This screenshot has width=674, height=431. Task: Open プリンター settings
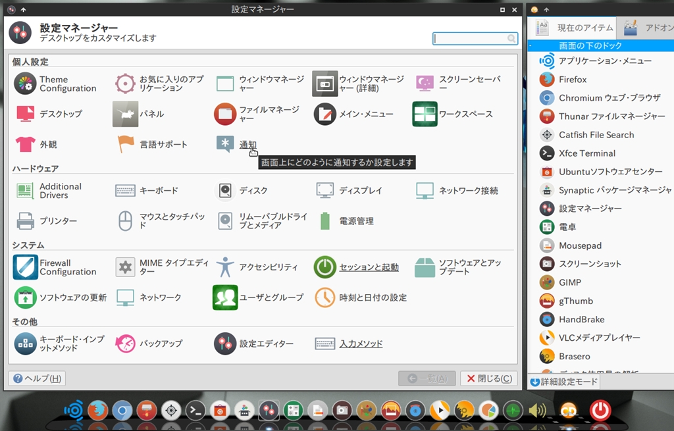[47, 221]
